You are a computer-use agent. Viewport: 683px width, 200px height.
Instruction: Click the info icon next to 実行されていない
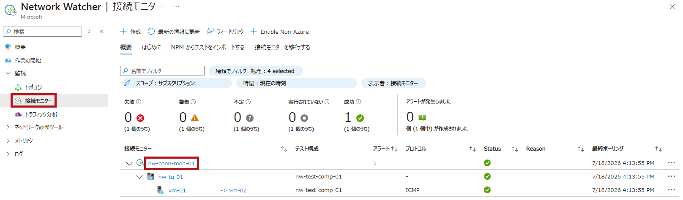[327, 102]
